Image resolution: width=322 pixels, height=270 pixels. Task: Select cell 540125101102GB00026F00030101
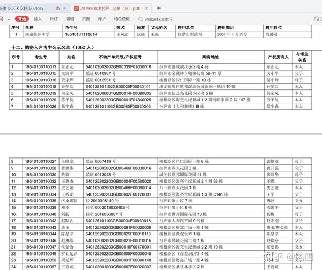pos(118,86)
